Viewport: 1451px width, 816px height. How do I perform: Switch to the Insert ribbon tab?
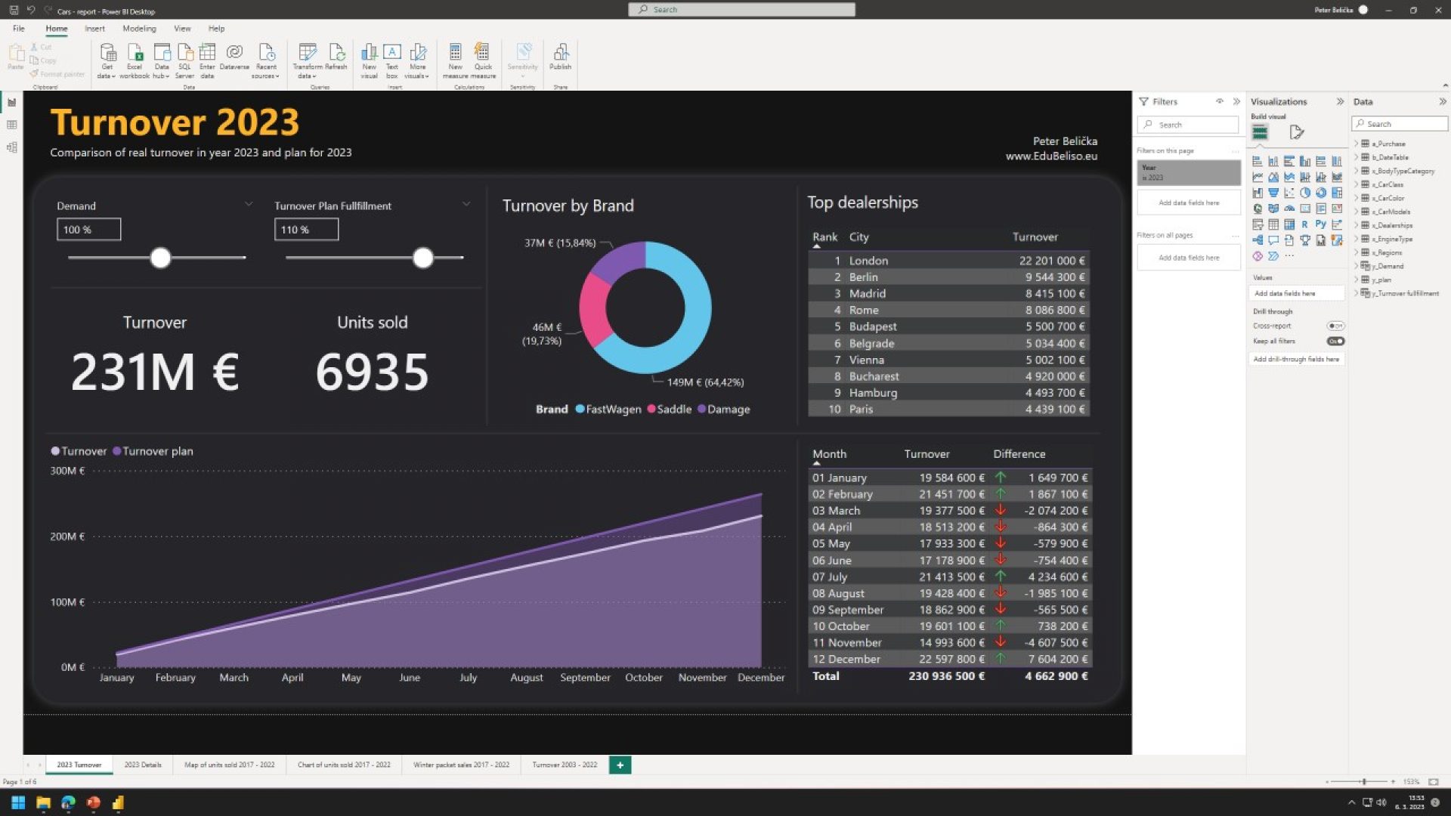94,29
